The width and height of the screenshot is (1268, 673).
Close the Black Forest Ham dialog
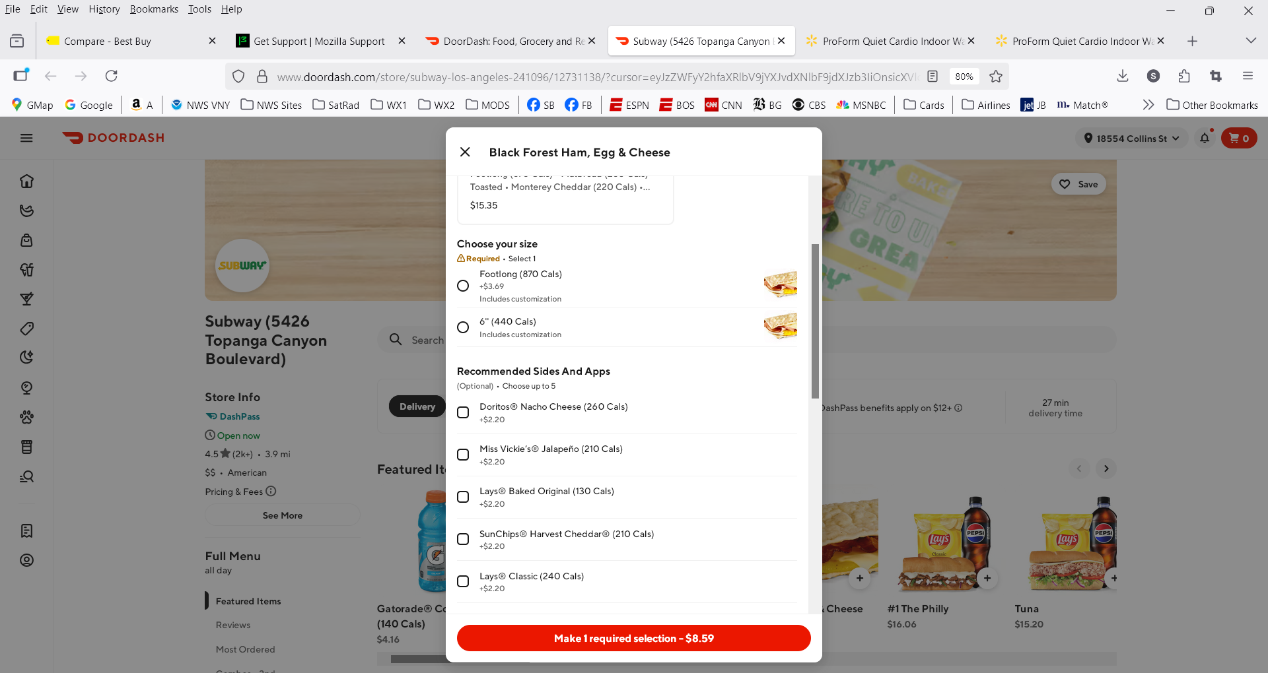[465, 152]
